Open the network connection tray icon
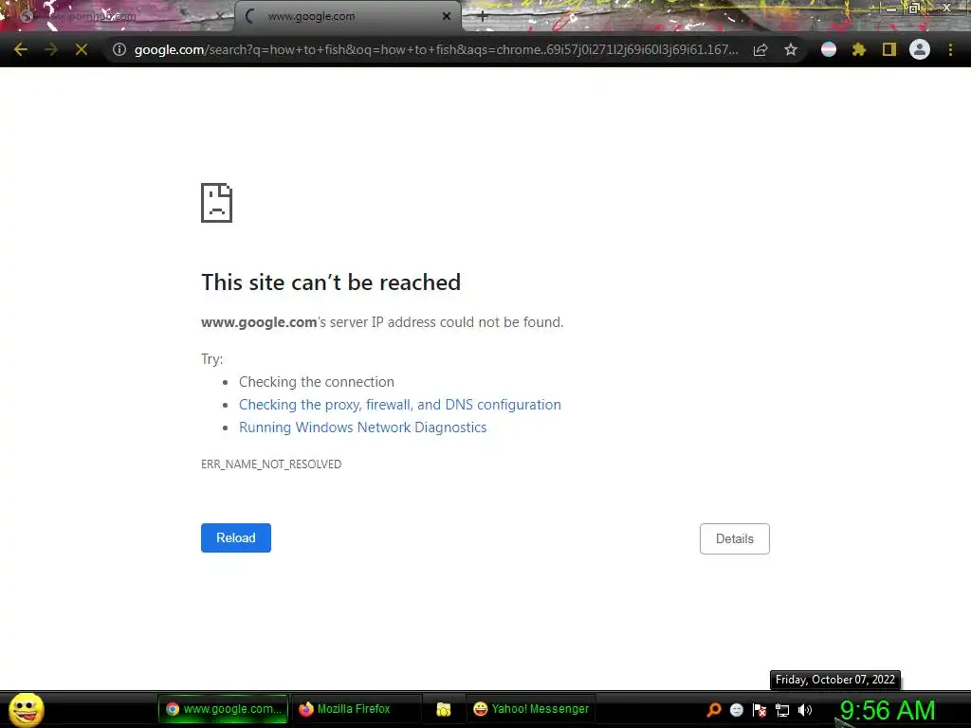The height and width of the screenshot is (728, 971). (x=782, y=710)
